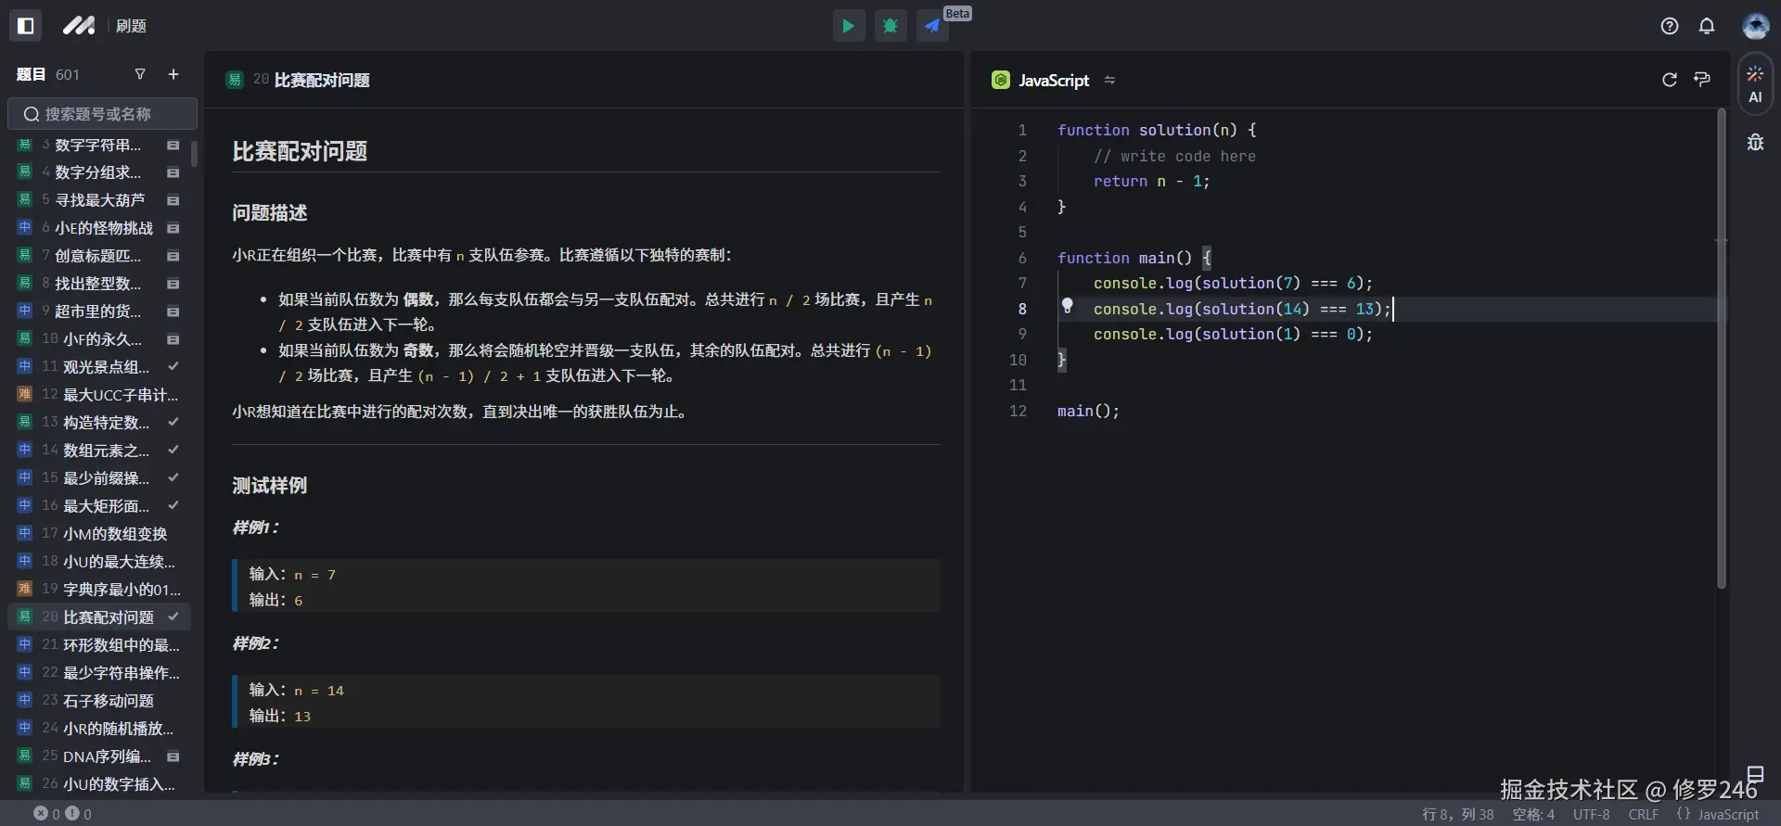This screenshot has height=826, width=1781.
Task: Toggle the left sidebar panel icon
Action: [x=26, y=26]
